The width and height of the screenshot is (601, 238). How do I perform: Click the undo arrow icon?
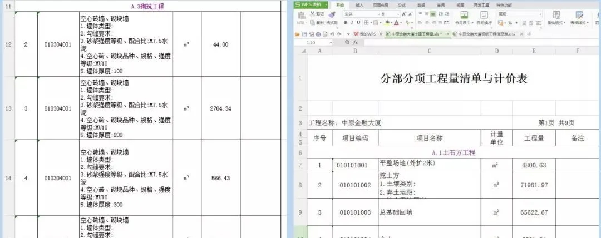(332, 34)
